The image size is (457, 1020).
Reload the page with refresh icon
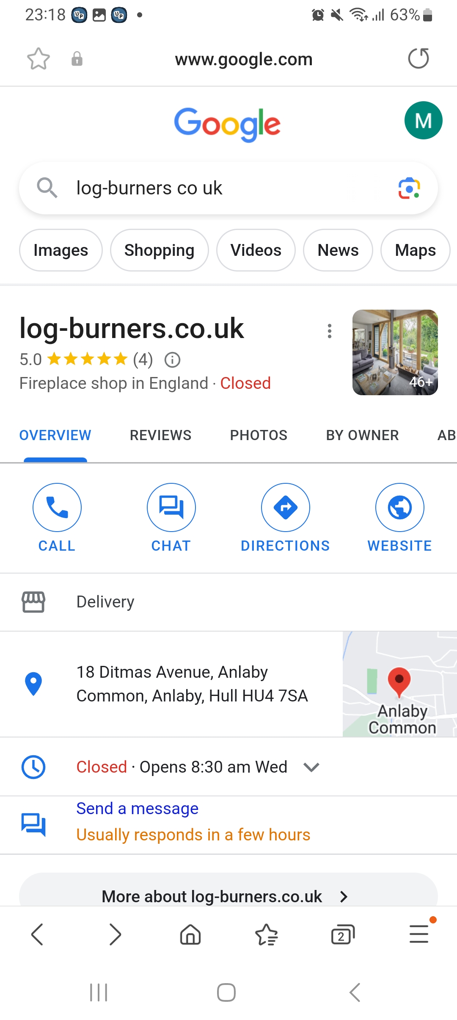click(418, 58)
